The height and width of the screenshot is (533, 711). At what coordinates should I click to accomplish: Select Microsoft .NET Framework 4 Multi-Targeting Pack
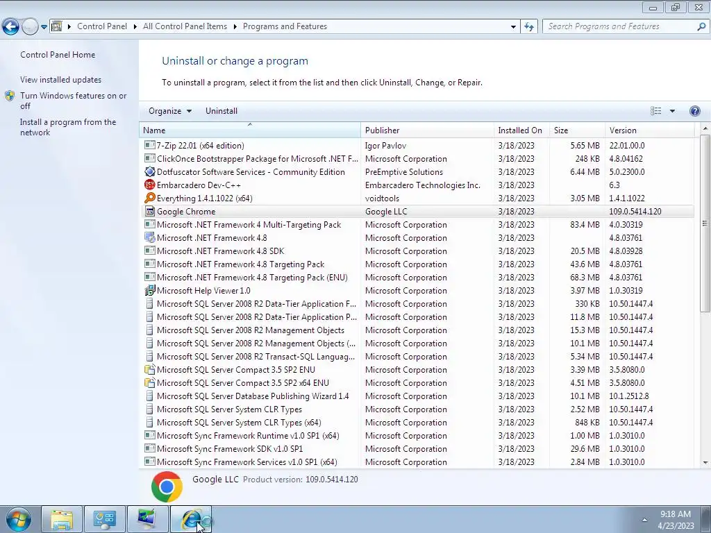(417, 224)
